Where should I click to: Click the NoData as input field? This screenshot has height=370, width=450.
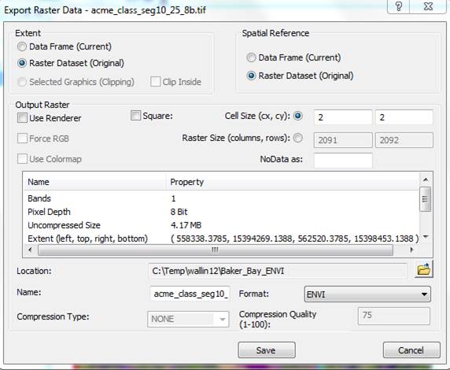tap(343, 160)
